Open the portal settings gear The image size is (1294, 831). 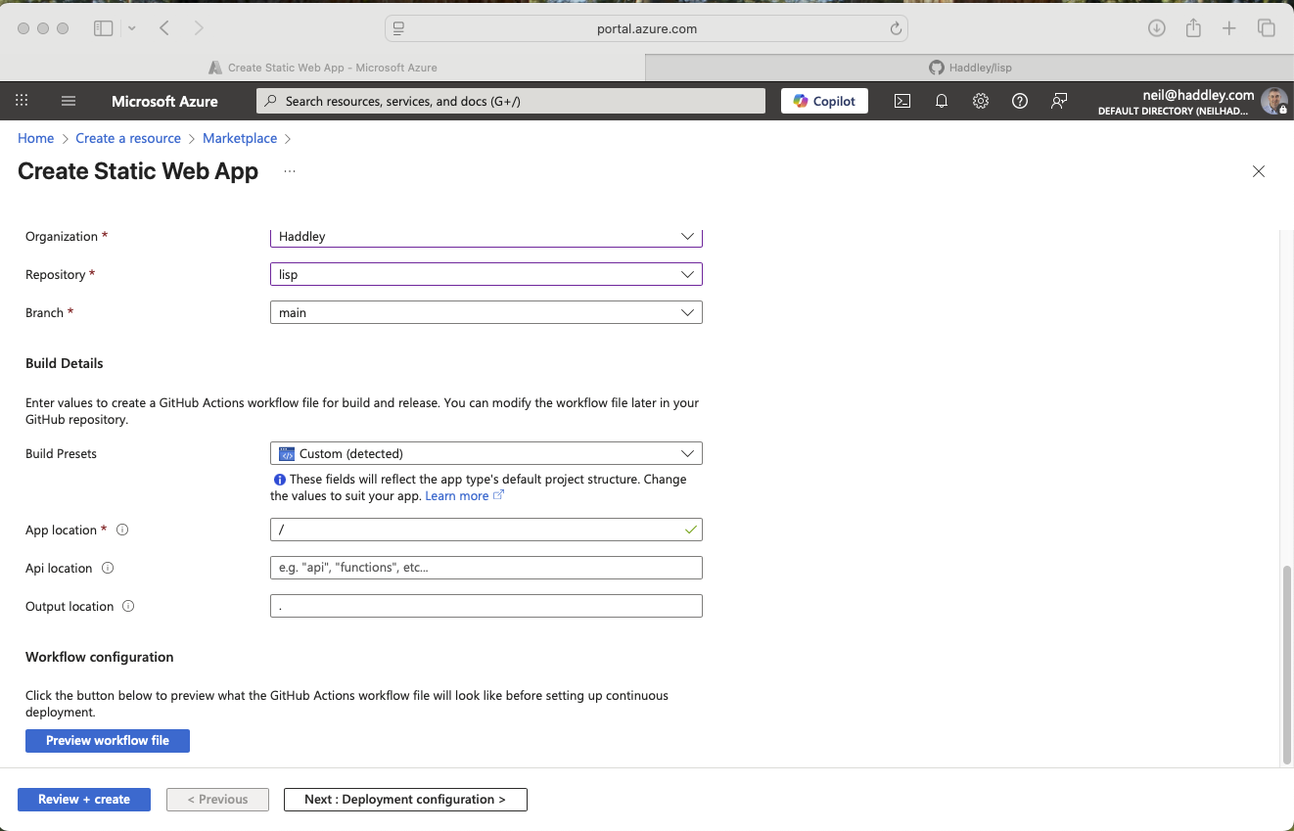[x=980, y=101]
